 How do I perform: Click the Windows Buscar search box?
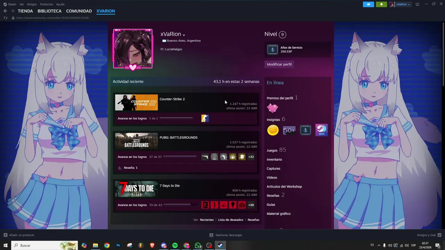pyautogui.click(x=45, y=245)
